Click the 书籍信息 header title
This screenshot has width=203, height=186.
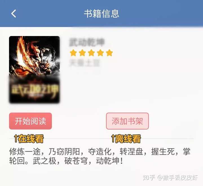click(x=101, y=14)
